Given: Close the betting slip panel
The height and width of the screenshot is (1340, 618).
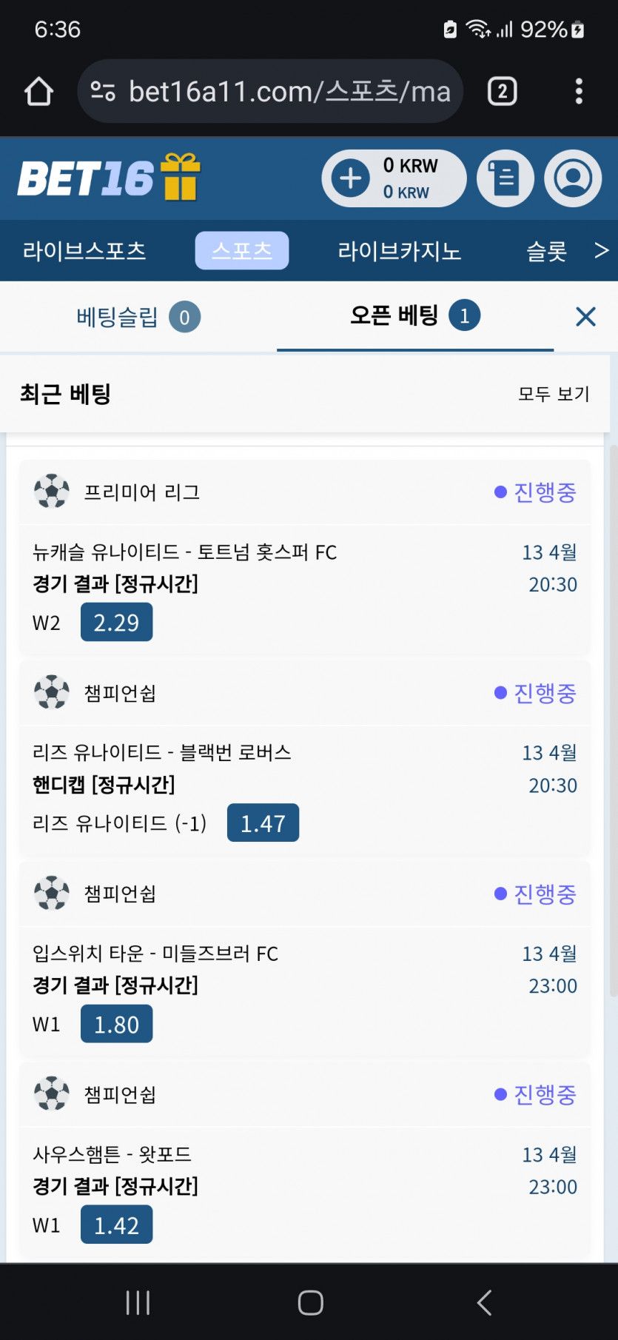Looking at the screenshot, I should pos(585,317).
